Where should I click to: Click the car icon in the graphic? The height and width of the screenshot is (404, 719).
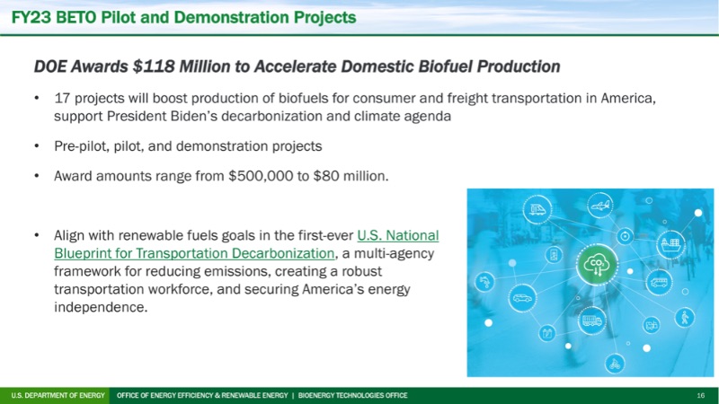pos(520,296)
